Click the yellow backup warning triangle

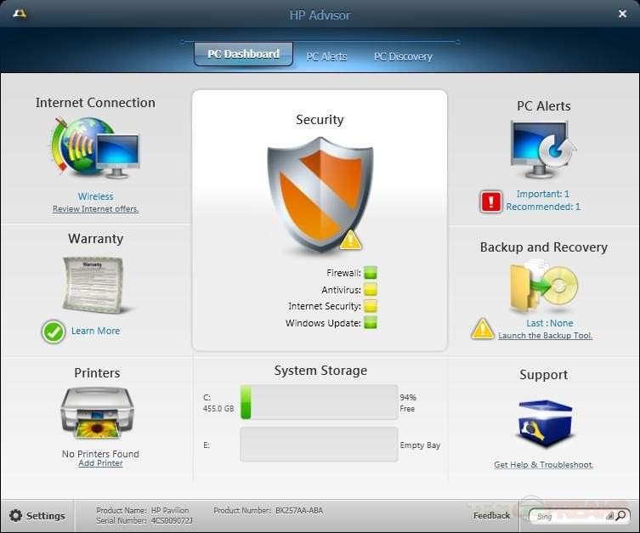[x=483, y=329]
